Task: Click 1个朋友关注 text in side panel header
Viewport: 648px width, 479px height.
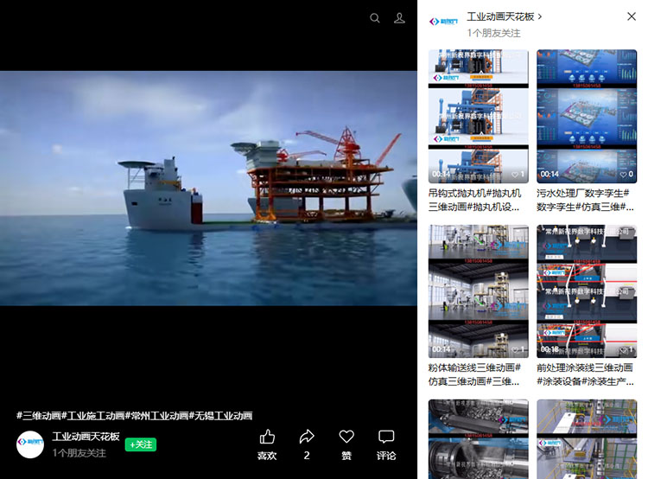Action: [494, 33]
